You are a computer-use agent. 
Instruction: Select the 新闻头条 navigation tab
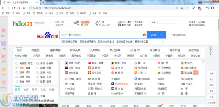(x=75, y=50)
